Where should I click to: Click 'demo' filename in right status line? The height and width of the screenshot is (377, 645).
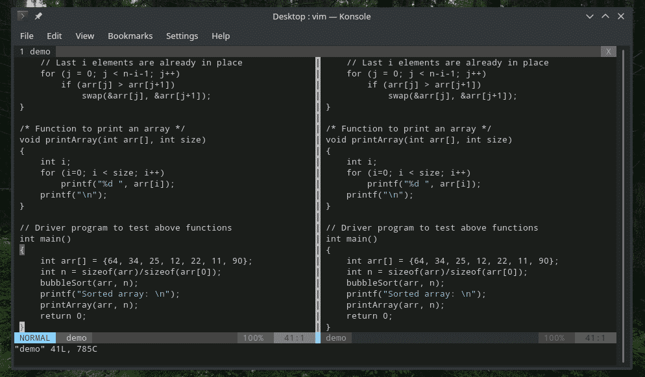pyautogui.click(x=336, y=338)
